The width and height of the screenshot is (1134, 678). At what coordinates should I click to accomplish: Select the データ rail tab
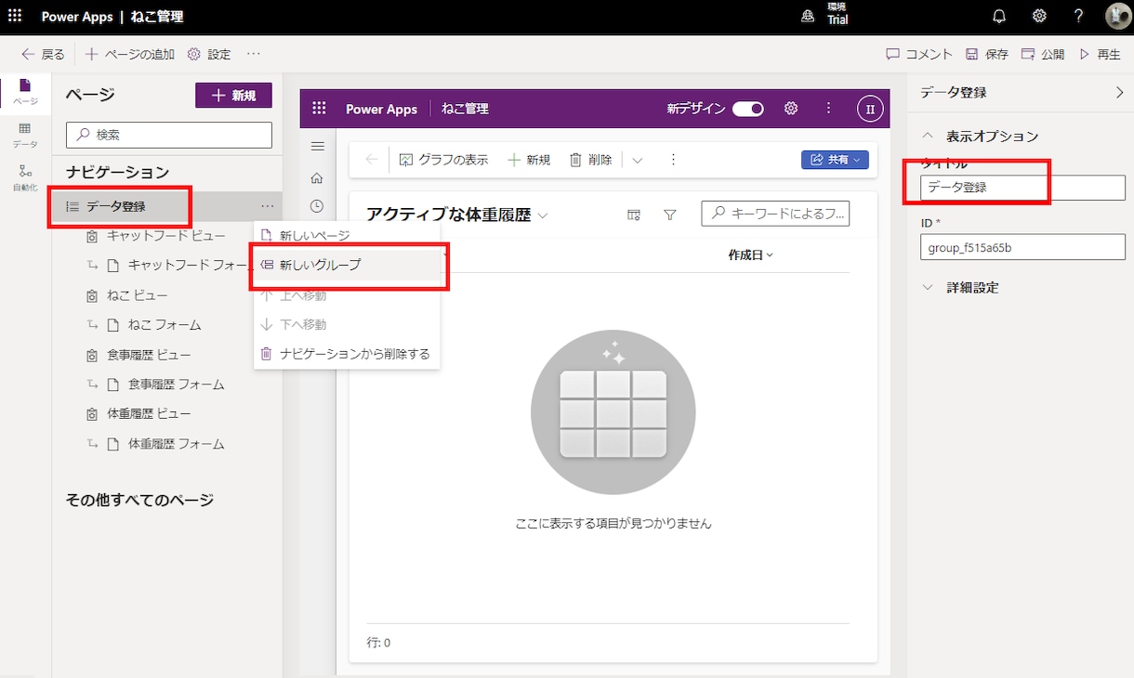(25, 136)
